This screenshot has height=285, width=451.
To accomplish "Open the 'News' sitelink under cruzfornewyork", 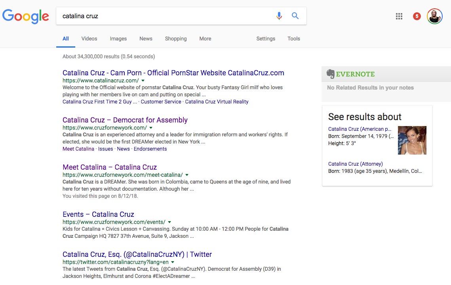I will (x=124, y=149).
